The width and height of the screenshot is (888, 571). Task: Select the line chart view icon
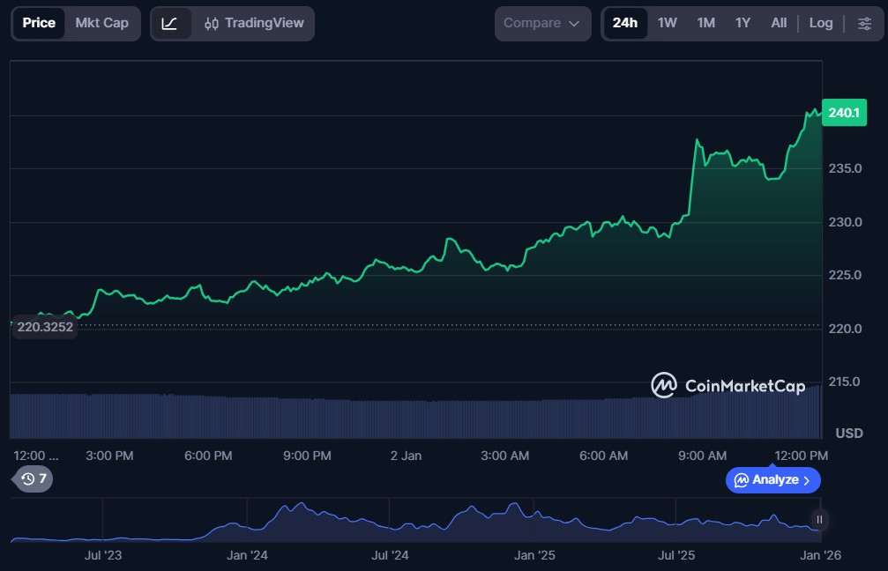tap(170, 24)
